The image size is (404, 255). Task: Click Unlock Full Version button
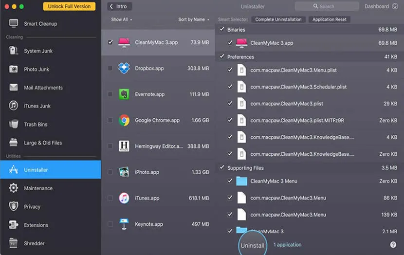69,6
